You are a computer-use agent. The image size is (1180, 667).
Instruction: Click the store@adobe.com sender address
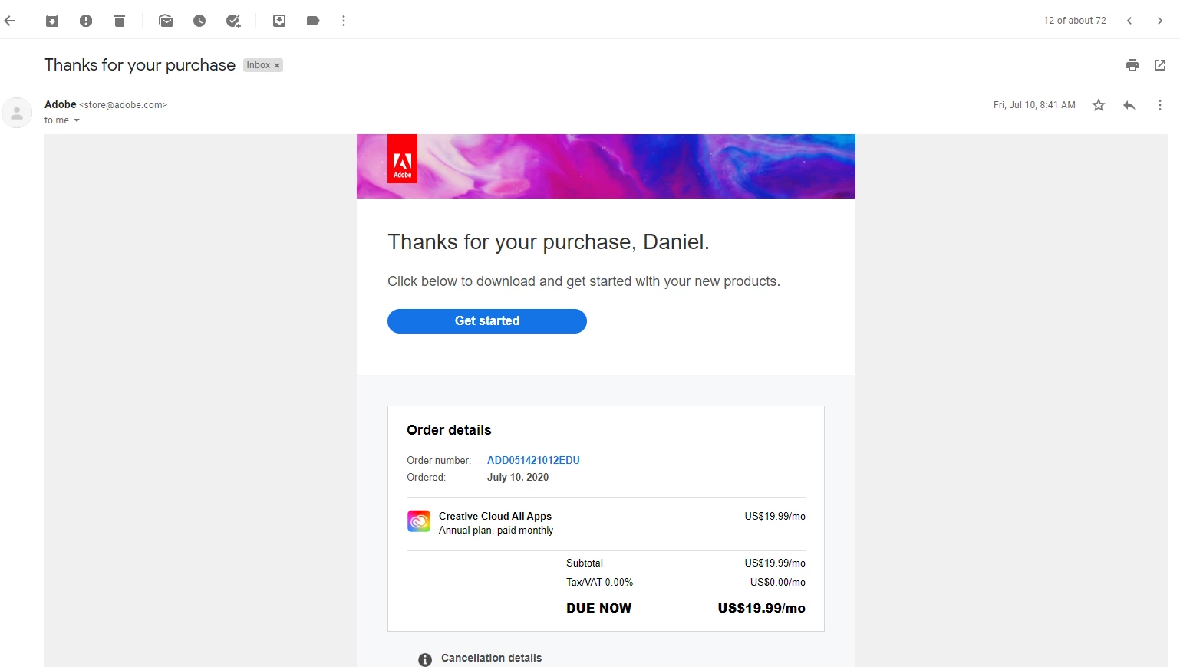coord(123,105)
